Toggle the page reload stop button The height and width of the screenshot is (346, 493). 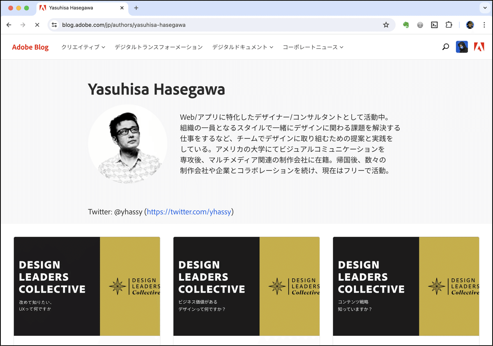coord(37,25)
